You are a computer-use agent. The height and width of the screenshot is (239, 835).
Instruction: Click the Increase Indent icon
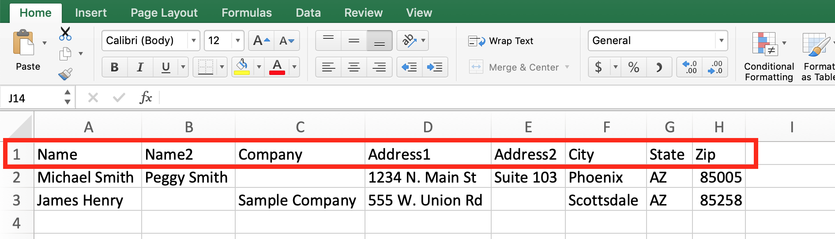(x=435, y=67)
